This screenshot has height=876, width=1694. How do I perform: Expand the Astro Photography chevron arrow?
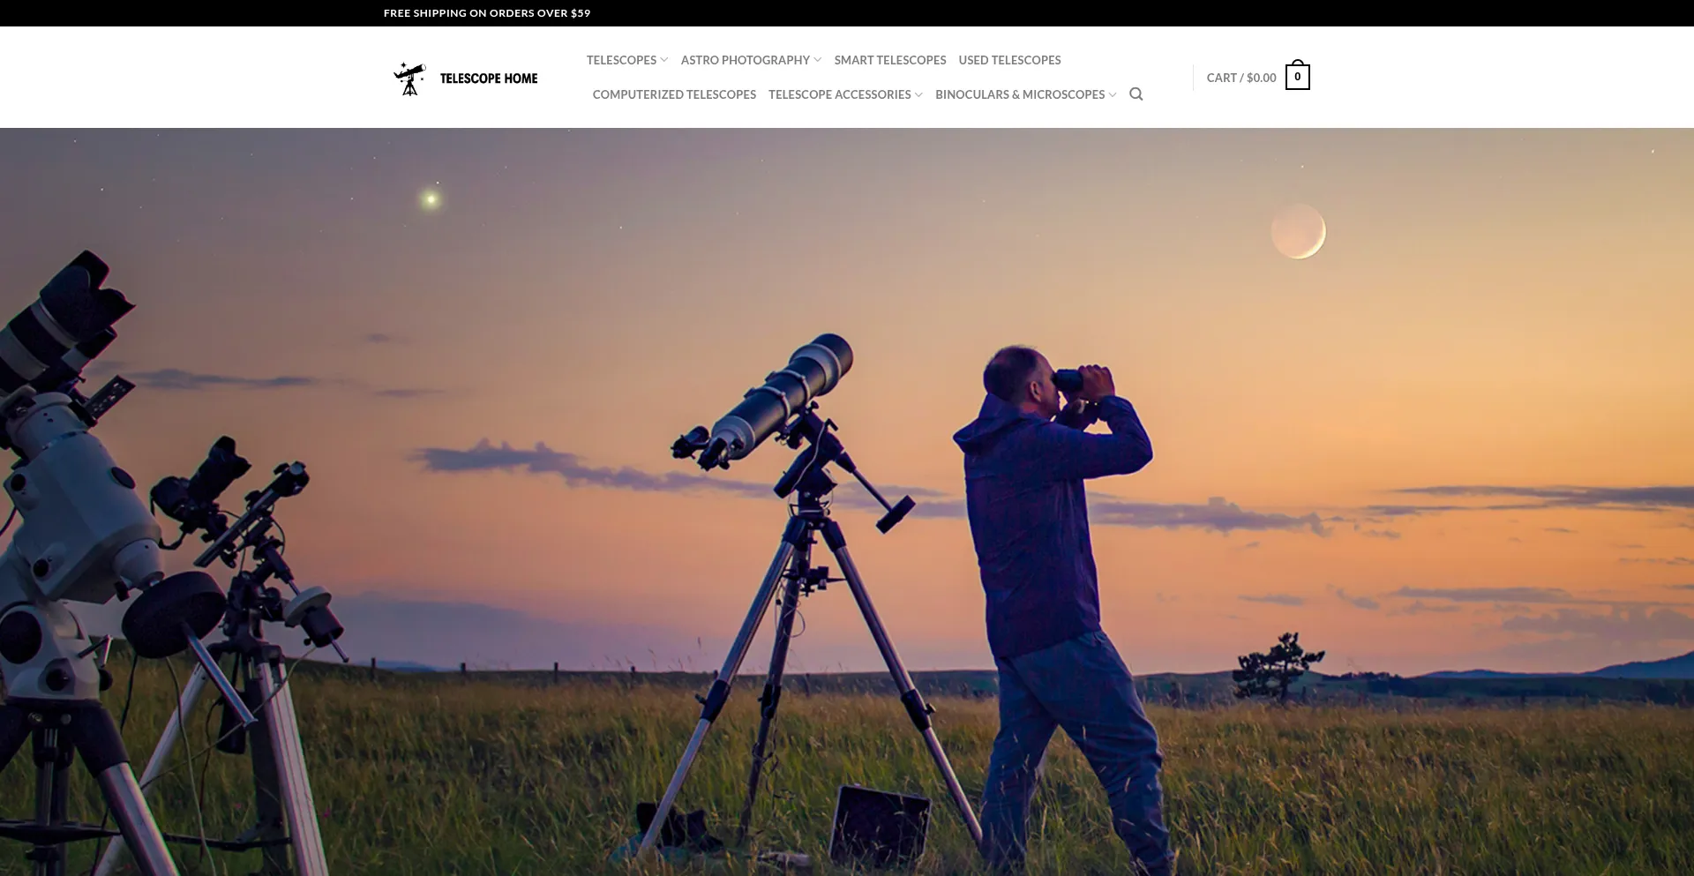tap(818, 60)
